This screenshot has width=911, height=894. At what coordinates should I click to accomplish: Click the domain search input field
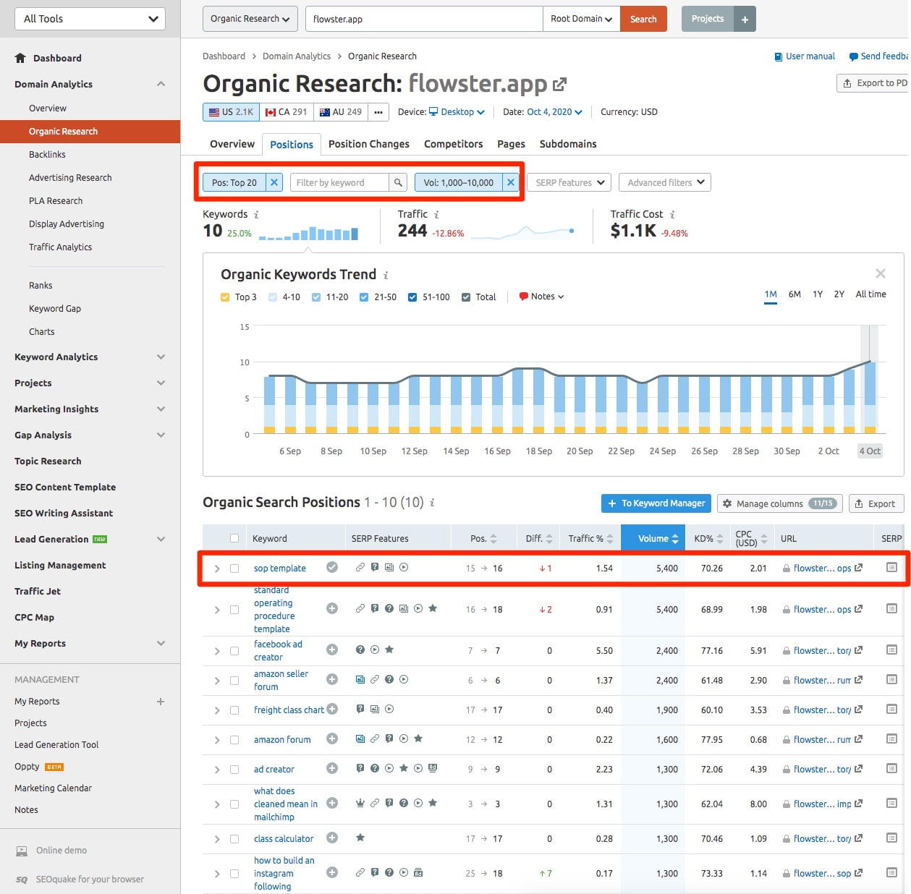(x=424, y=19)
